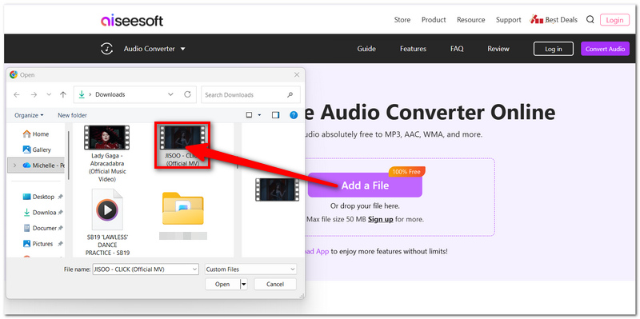This screenshot has height=319, width=640.
Task: Open the Organize menu
Action: (x=29, y=115)
